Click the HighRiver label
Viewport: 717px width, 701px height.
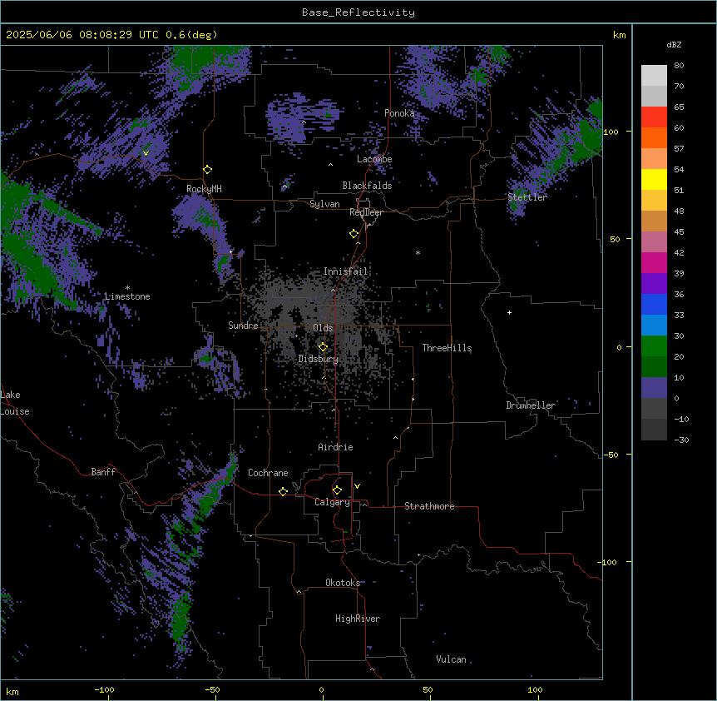[358, 619]
